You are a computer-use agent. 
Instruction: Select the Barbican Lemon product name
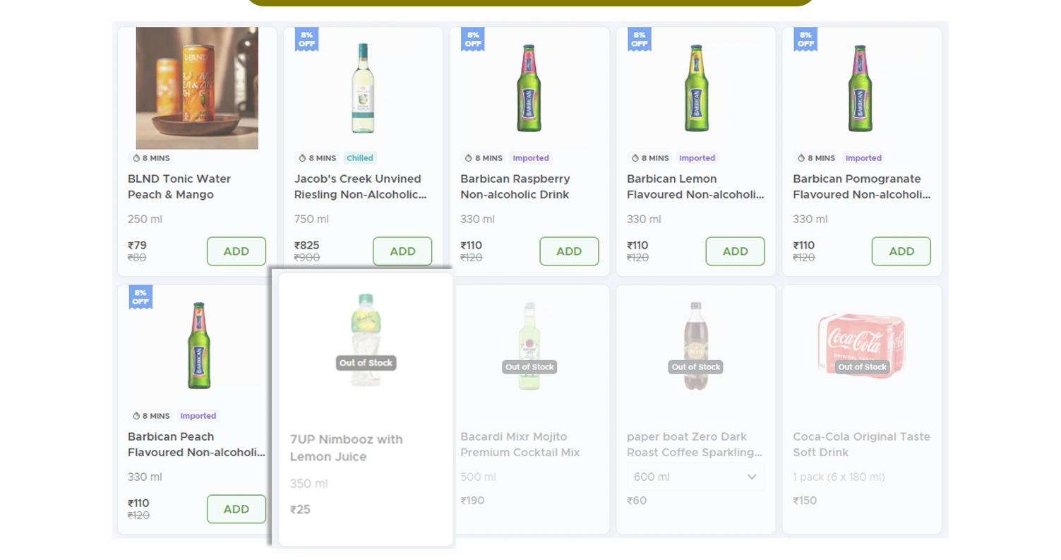[695, 186]
